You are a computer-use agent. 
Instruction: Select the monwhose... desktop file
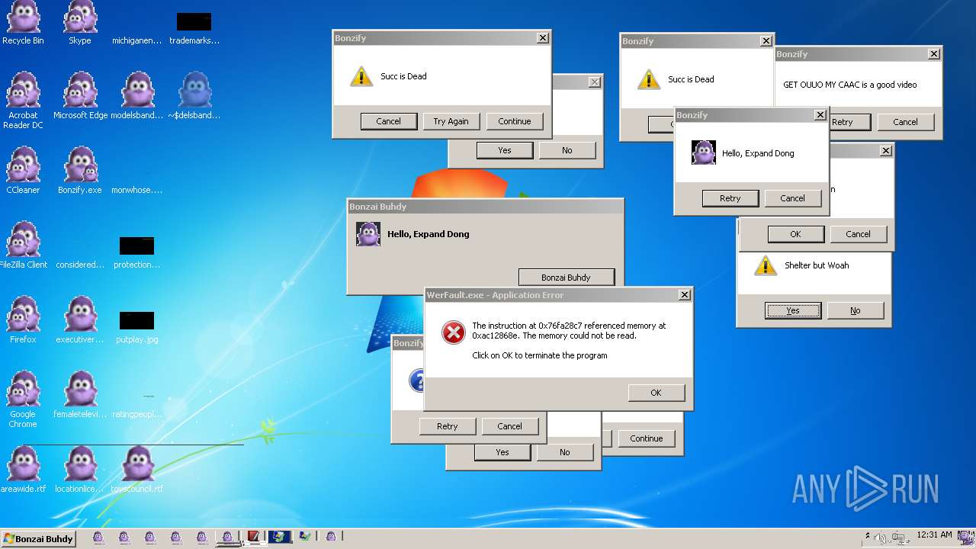pyautogui.click(x=137, y=190)
